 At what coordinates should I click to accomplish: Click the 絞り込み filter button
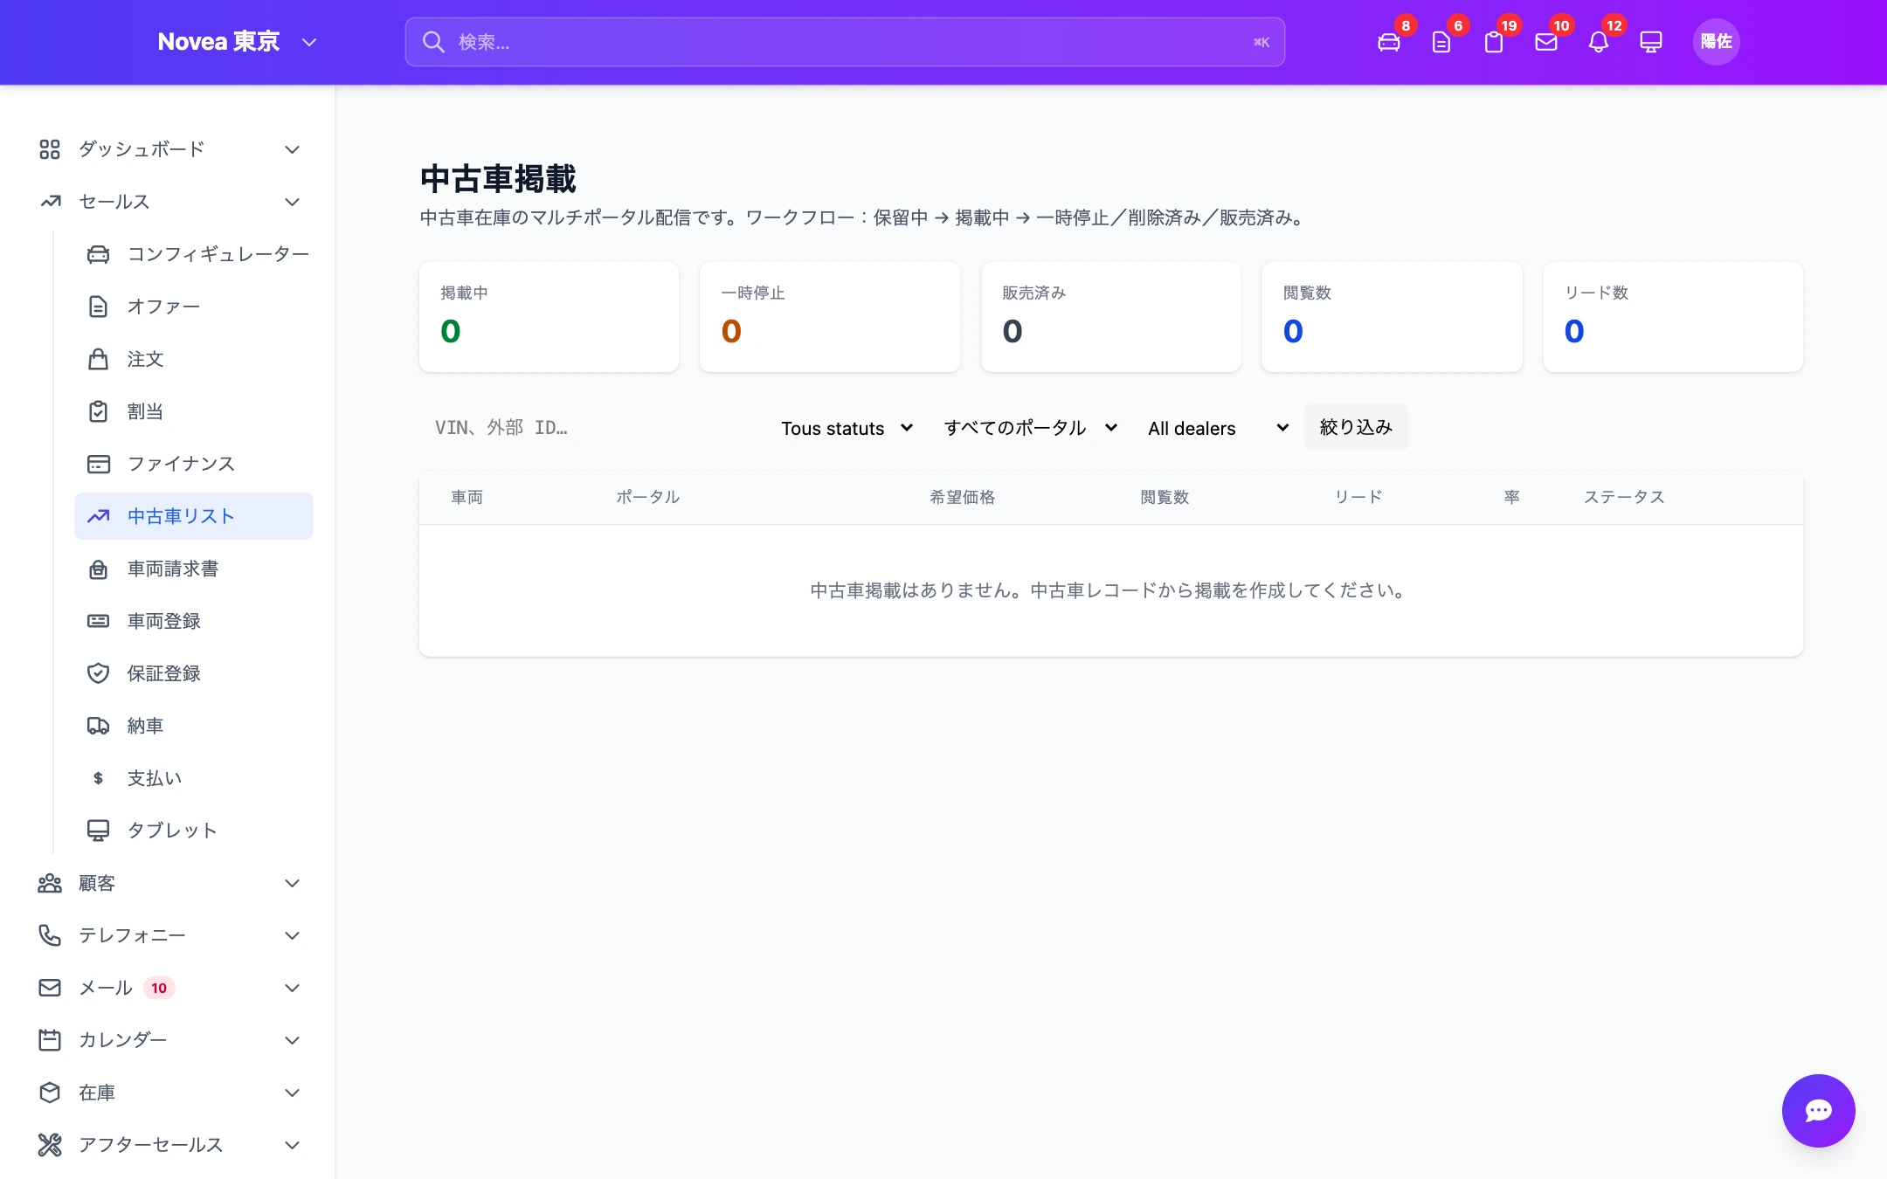1356,427
